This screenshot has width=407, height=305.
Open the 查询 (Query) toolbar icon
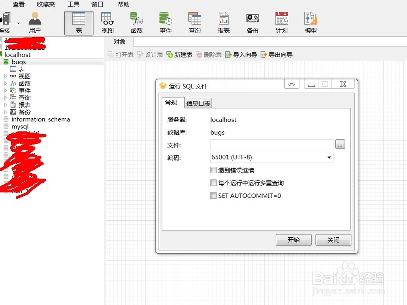coord(195,23)
